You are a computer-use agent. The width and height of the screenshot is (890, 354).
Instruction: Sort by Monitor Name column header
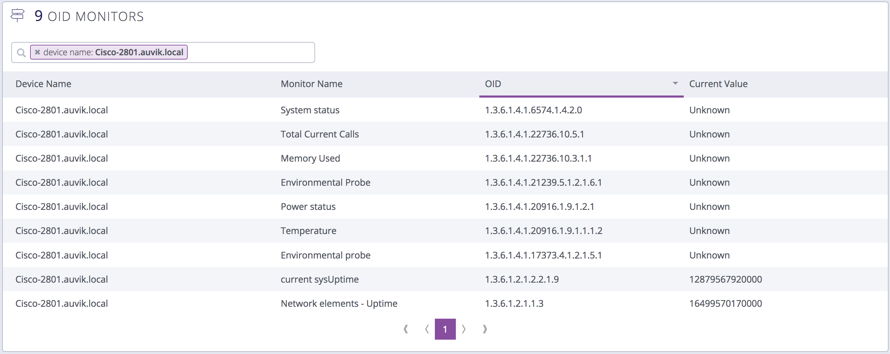pyautogui.click(x=312, y=84)
